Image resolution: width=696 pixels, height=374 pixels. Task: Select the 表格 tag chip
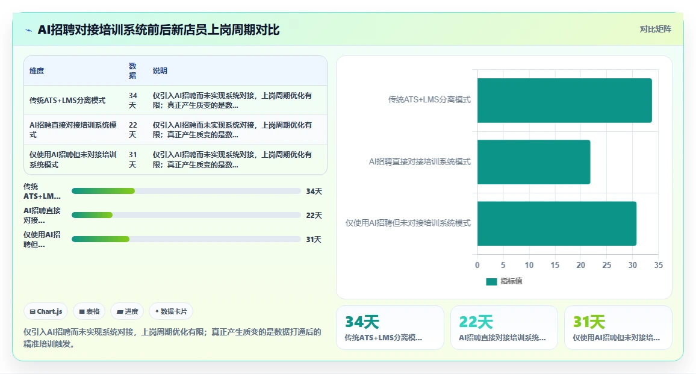click(89, 311)
